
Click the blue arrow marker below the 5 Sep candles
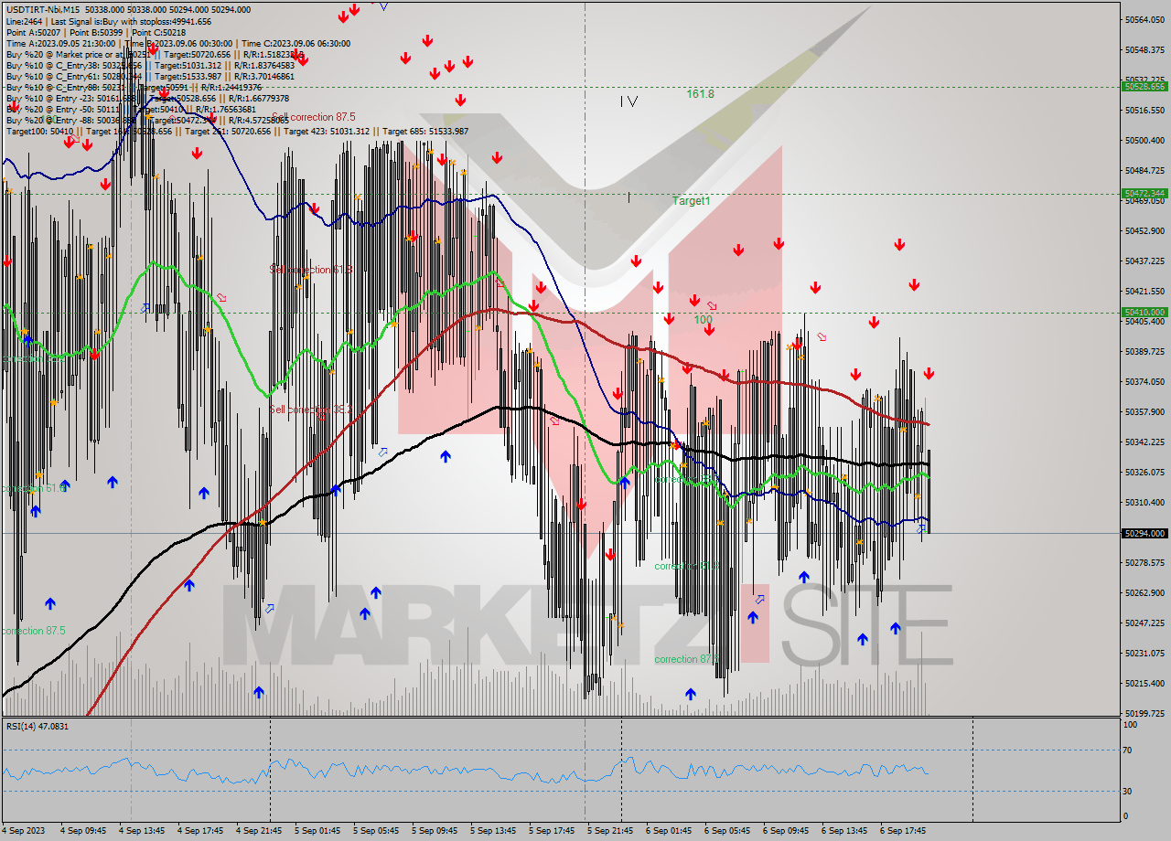coord(446,455)
